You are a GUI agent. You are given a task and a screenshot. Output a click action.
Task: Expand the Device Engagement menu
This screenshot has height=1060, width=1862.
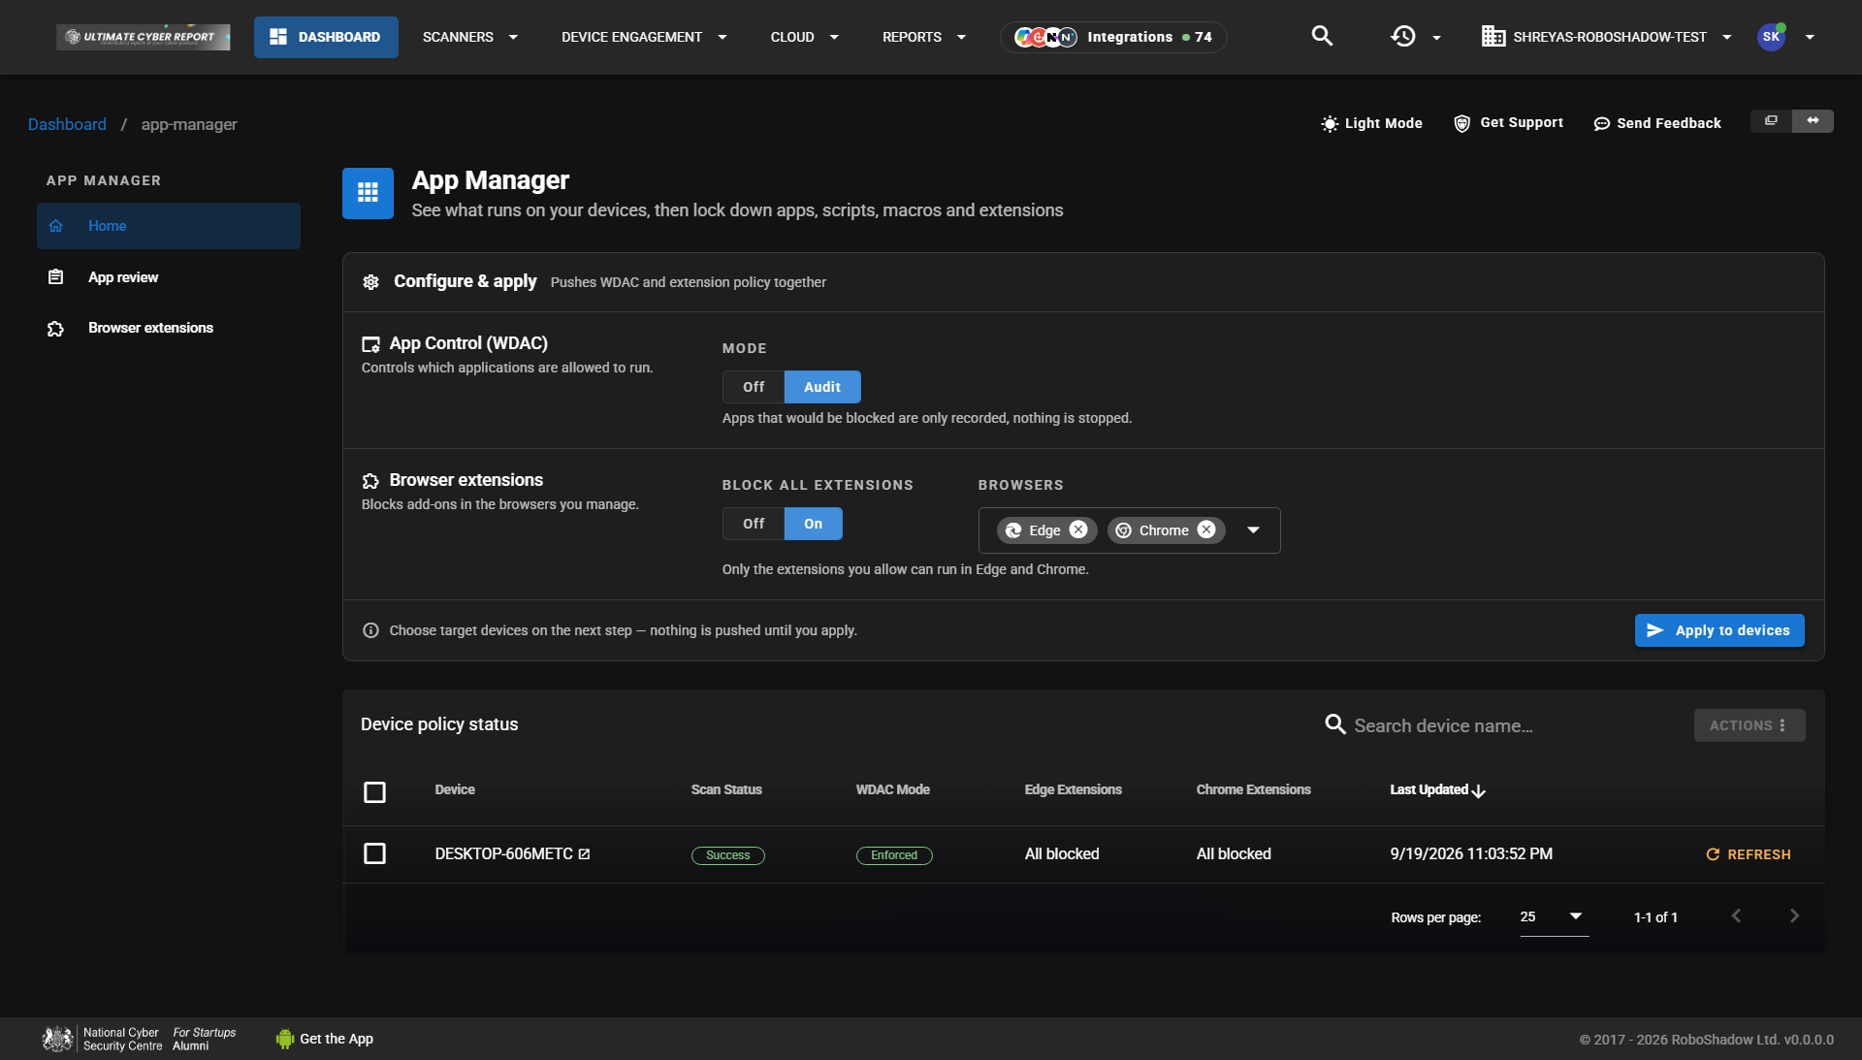pos(644,37)
